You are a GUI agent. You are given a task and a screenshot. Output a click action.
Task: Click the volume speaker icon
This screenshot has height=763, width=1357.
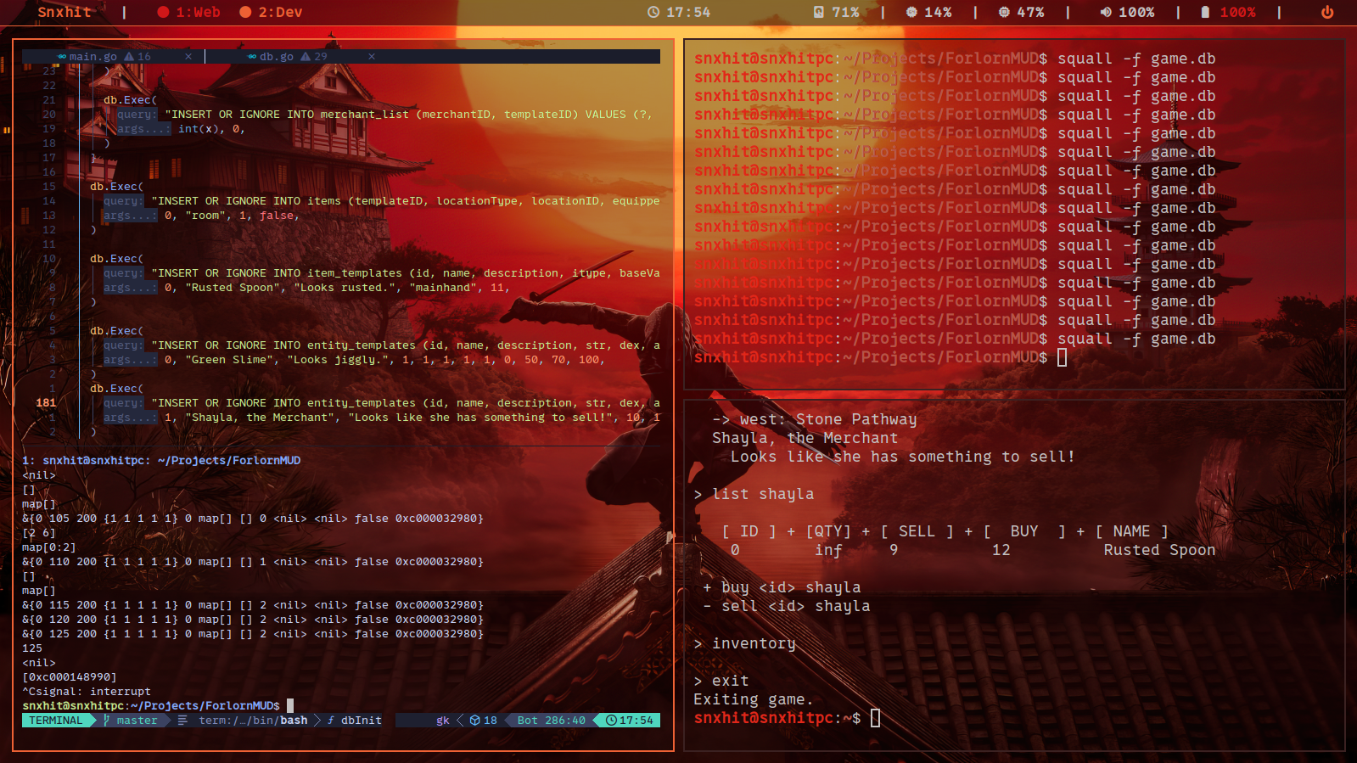tap(1106, 13)
